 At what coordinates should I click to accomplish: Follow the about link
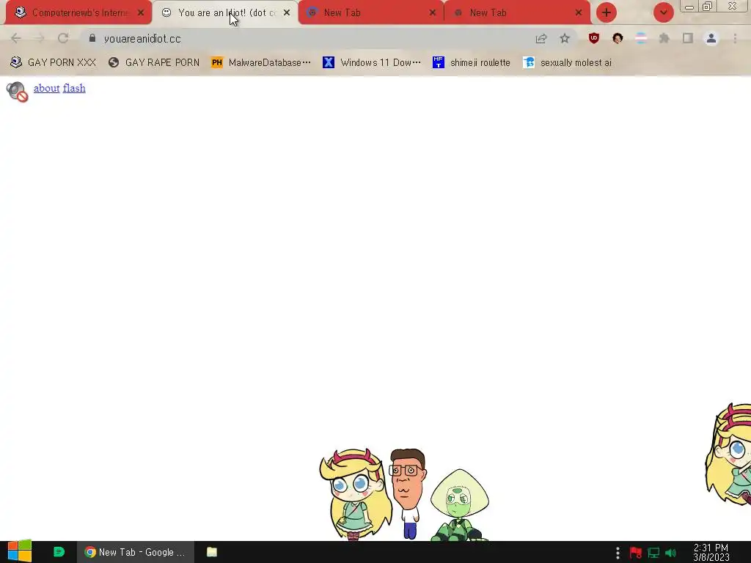click(x=46, y=88)
